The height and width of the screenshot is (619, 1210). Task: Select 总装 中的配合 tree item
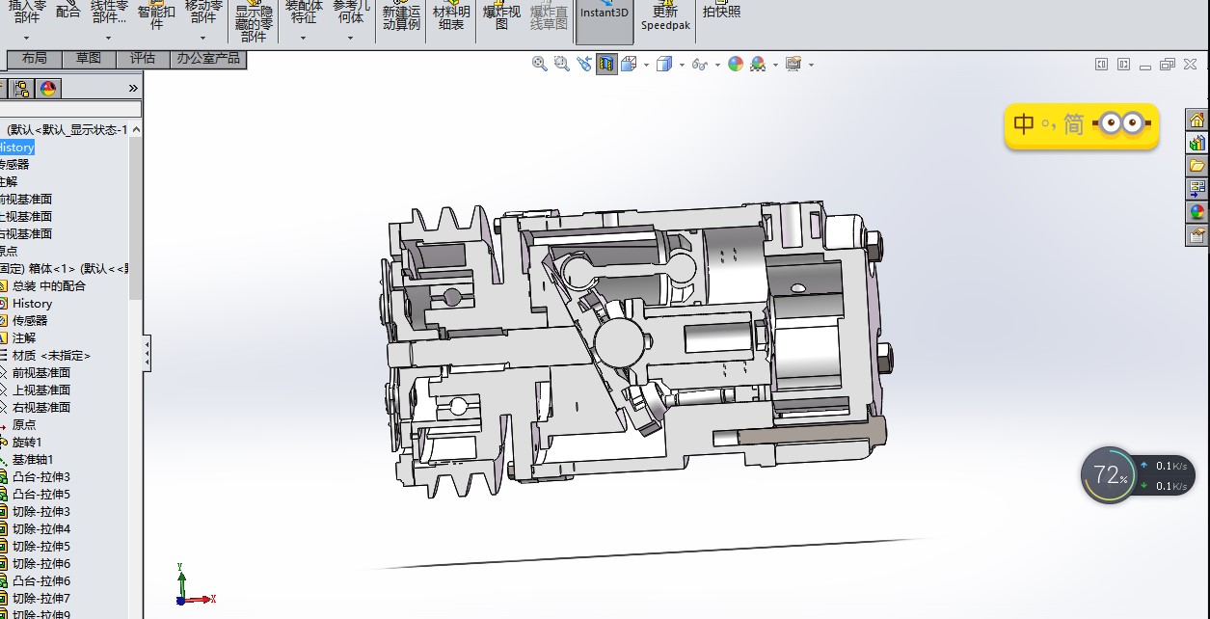[x=49, y=286]
